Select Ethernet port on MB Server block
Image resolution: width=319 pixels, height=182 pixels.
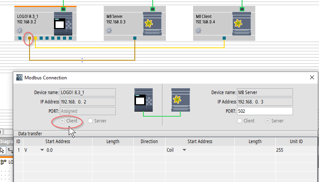[x=153, y=9]
